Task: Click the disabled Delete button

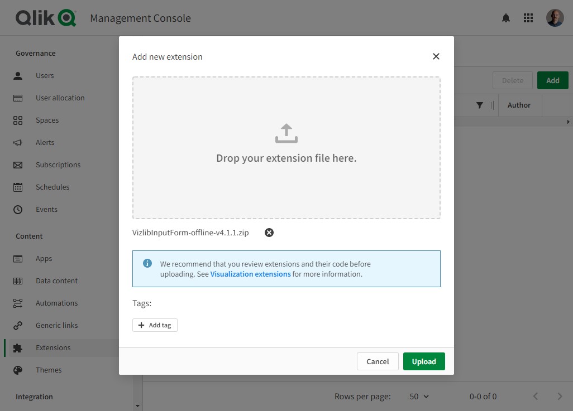Action: click(512, 80)
